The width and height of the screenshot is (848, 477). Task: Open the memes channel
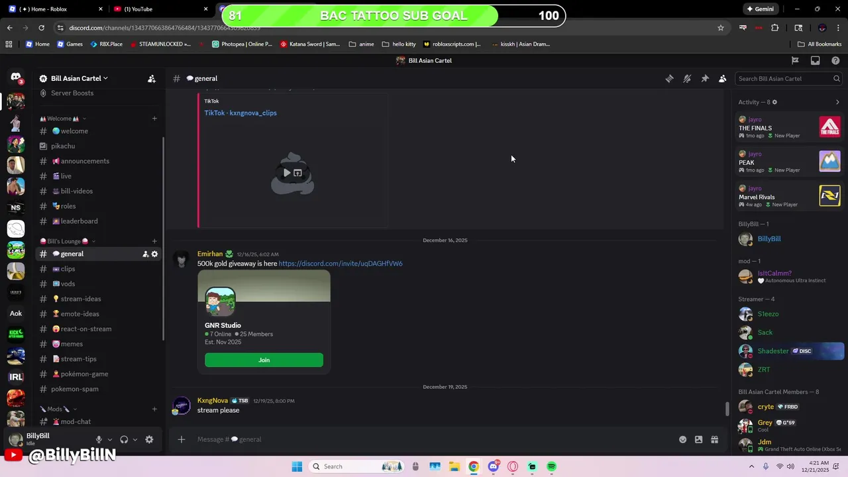pyautogui.click(x=98, y=344)
